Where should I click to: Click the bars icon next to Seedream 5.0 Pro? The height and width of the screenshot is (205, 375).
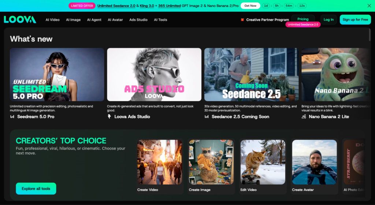point(12,117)
